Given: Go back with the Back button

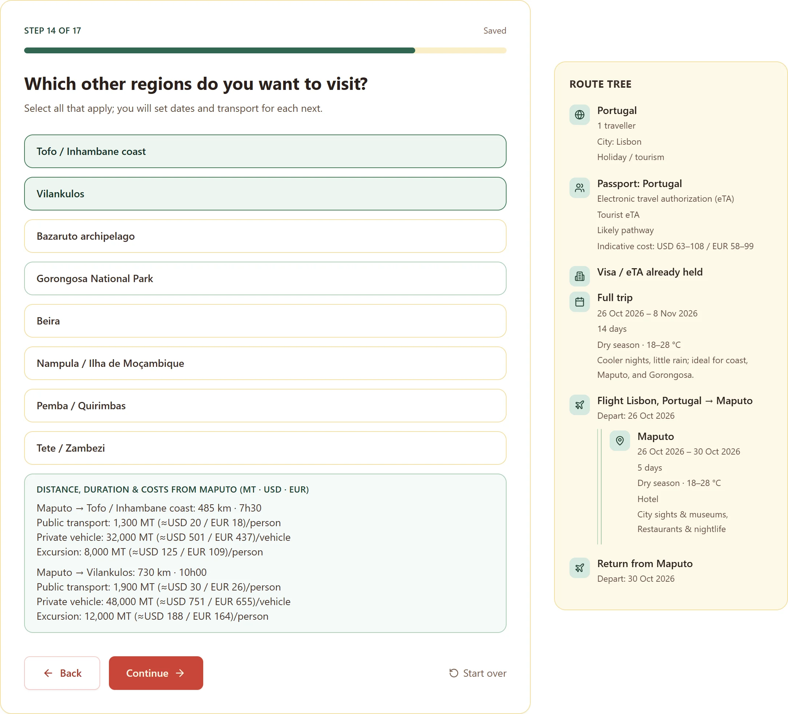Looking at the screenshot, I should point(62,673).
